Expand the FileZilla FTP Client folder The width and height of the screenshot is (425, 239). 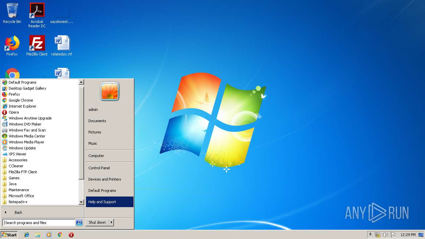point(41,172)
